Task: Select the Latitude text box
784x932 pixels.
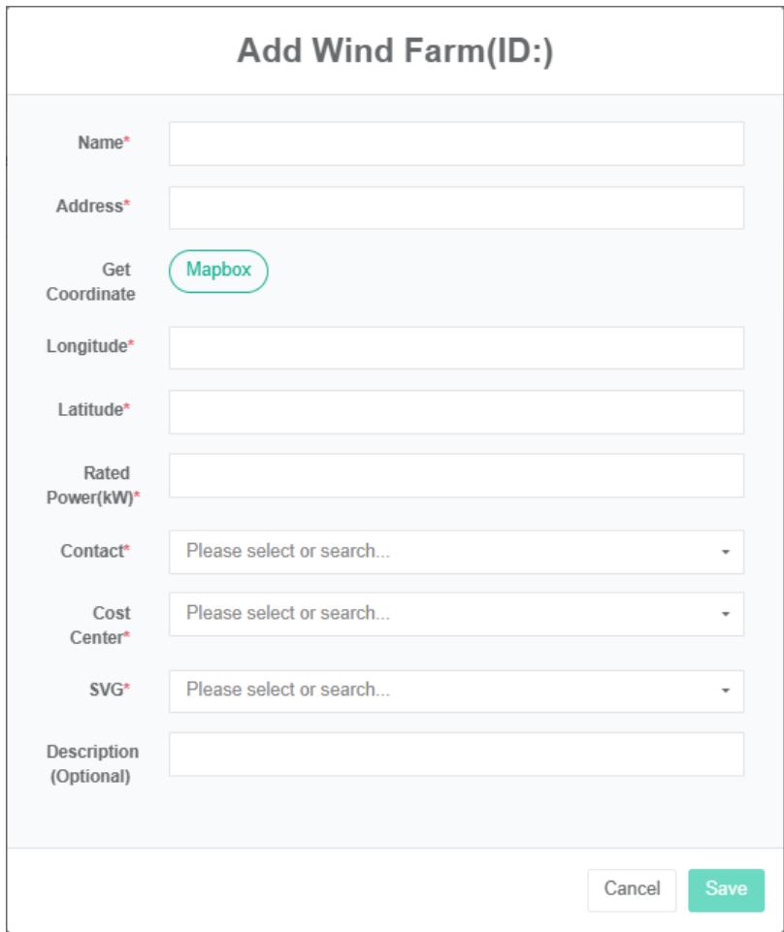Action: 456,411
